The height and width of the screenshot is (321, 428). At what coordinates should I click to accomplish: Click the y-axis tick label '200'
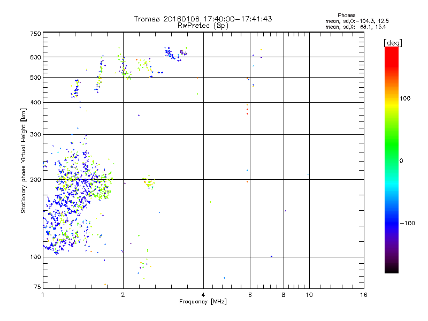pyautogui.click(x=35, y=180)
